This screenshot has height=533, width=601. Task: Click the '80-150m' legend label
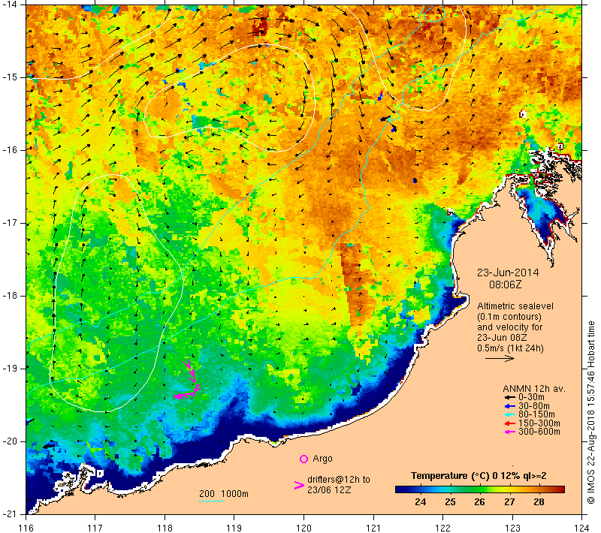536,414
